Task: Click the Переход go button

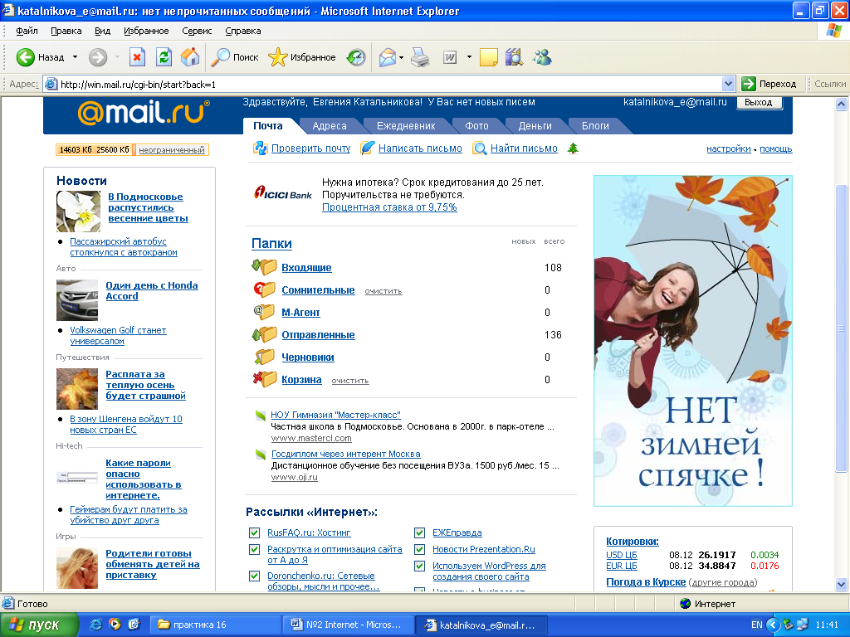Action: click(769, 84)
